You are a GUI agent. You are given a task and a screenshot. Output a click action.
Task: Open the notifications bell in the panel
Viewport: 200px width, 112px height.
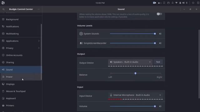(172, 3)
